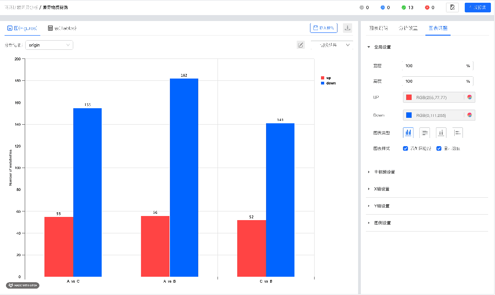Open the color wheel for UP color
Screen dimensions: 495x295
coord(469,97)
